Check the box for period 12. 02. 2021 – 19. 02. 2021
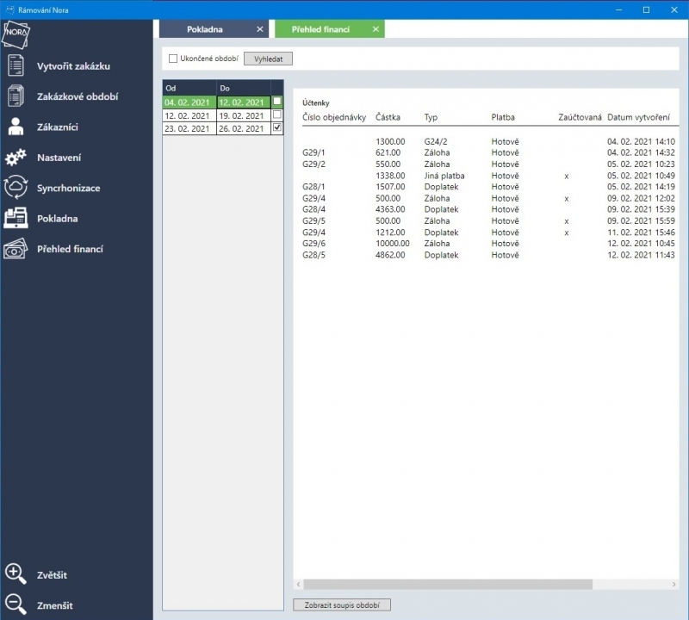 [x=276, y=115]
